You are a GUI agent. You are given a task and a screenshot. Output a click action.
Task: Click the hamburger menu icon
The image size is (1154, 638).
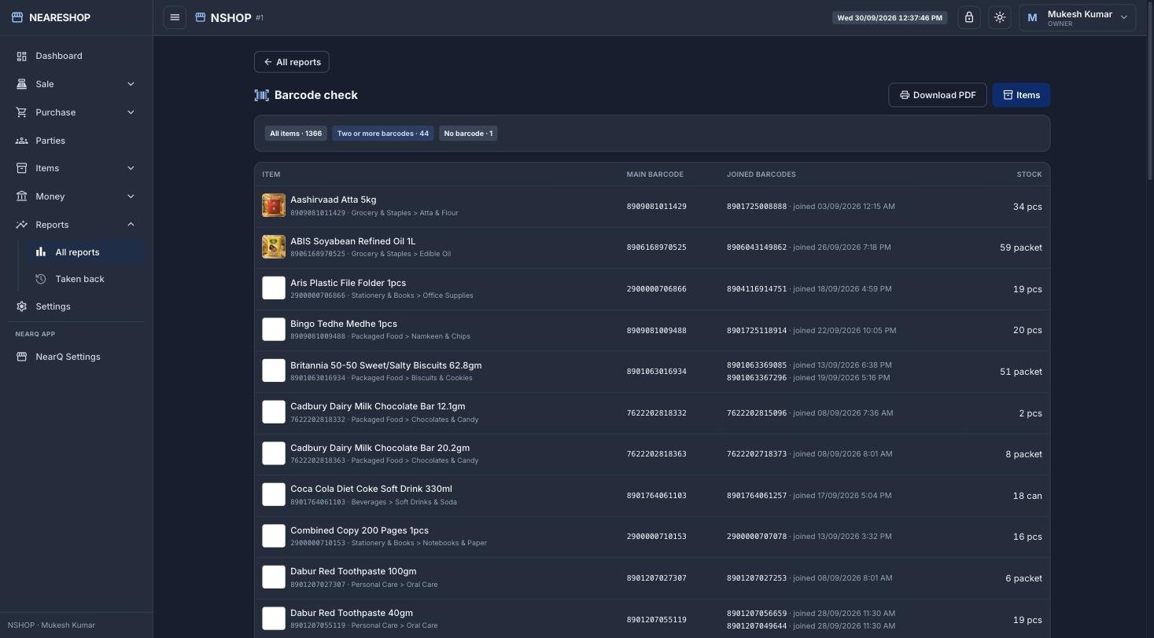[175, 17]
